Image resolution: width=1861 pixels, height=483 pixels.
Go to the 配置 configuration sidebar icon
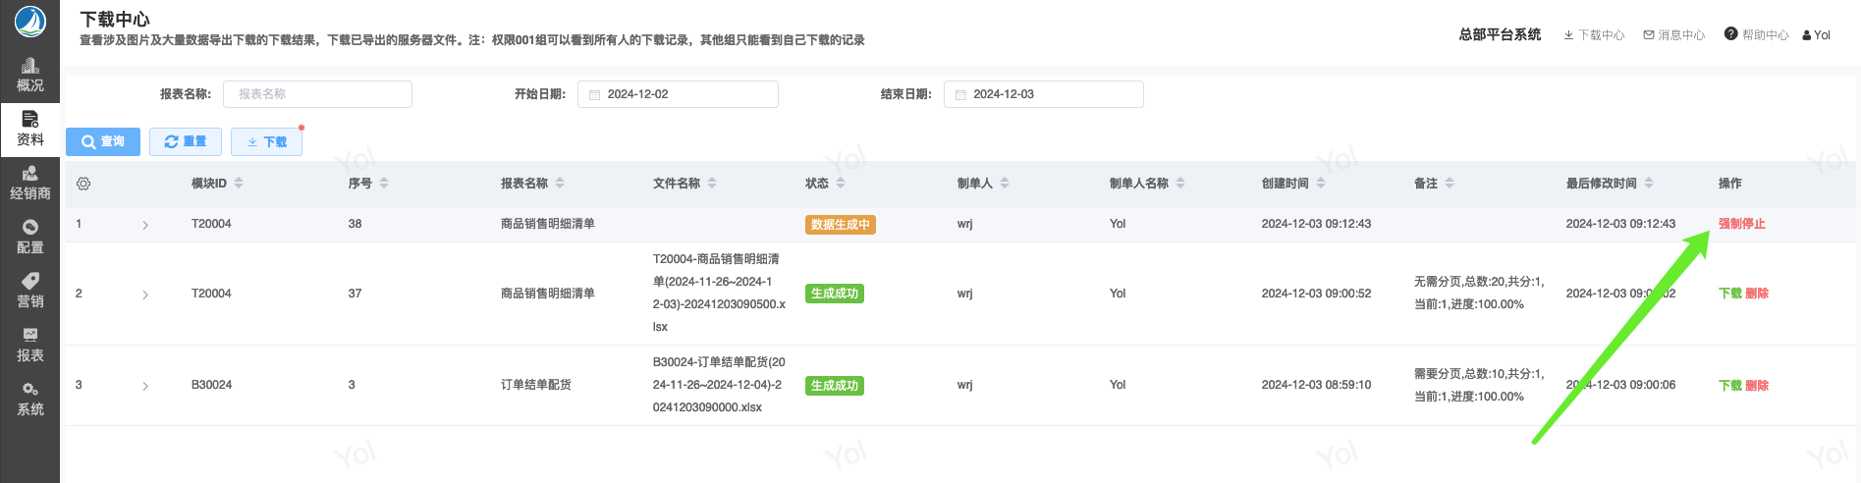tap(29, 237)
